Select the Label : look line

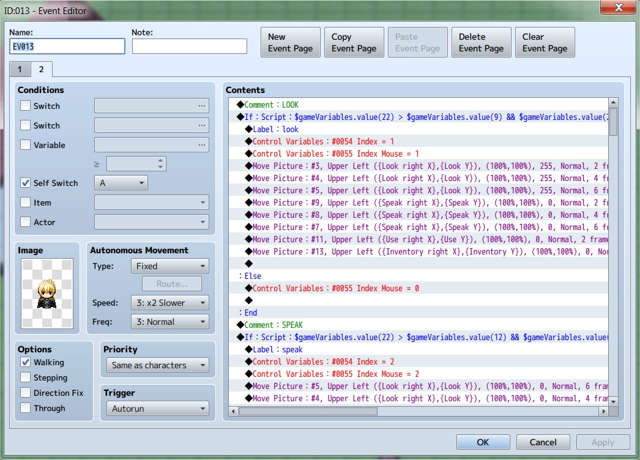pyautogui.click(x=419, y=130)
